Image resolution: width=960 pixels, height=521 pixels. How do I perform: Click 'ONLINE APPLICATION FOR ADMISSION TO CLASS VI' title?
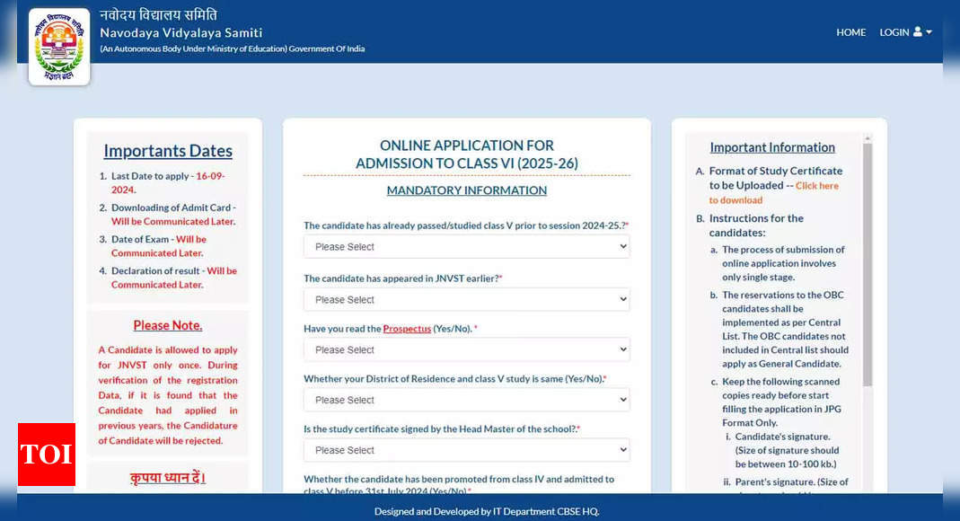pyautogui.click(x=467, y=155)
